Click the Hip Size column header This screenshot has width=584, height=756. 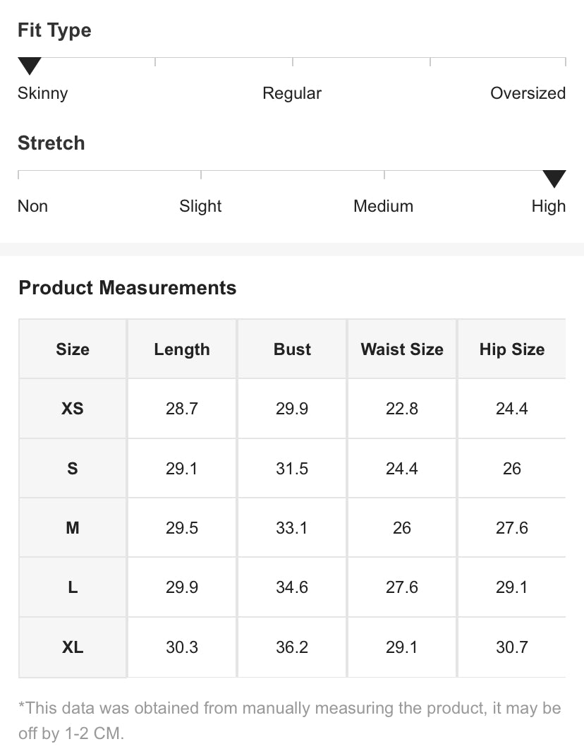511,349
